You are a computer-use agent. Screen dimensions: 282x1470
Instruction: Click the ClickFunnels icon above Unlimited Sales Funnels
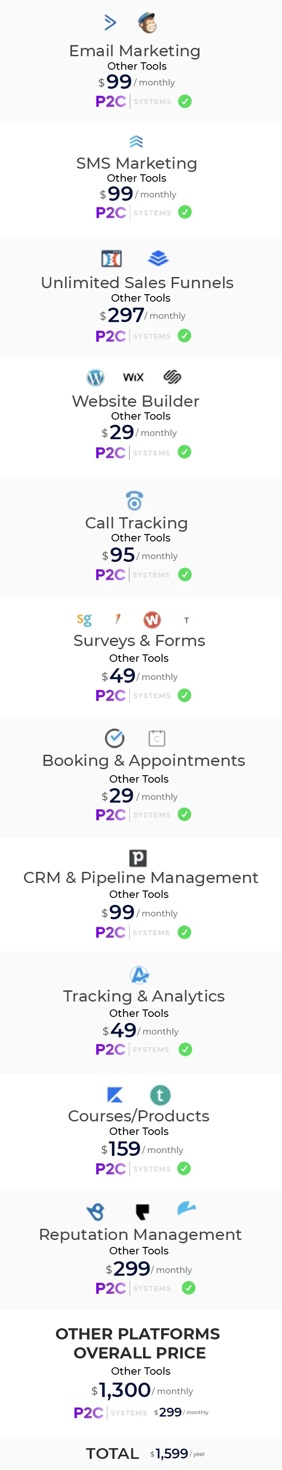pos(111,258)
